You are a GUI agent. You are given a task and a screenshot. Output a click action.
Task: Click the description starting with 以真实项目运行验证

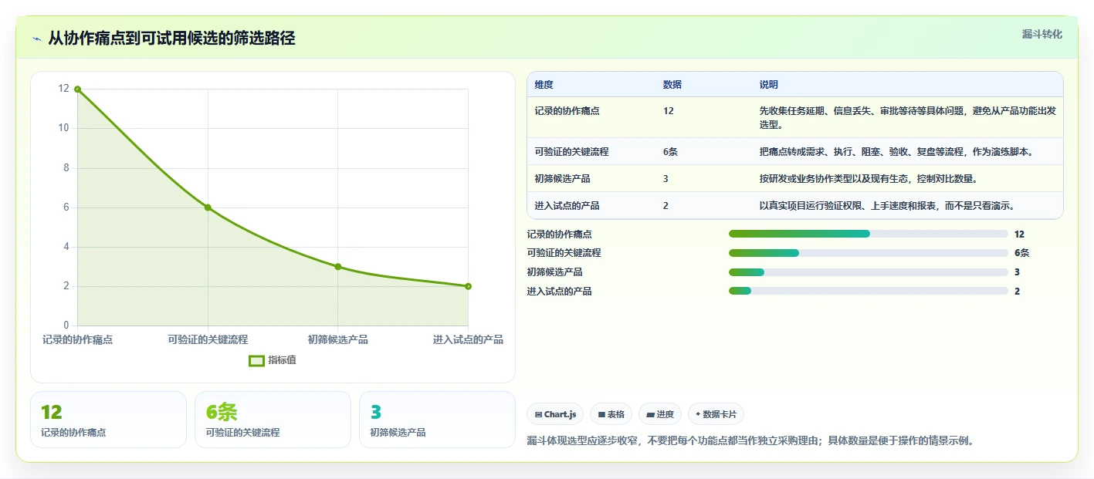887,206
